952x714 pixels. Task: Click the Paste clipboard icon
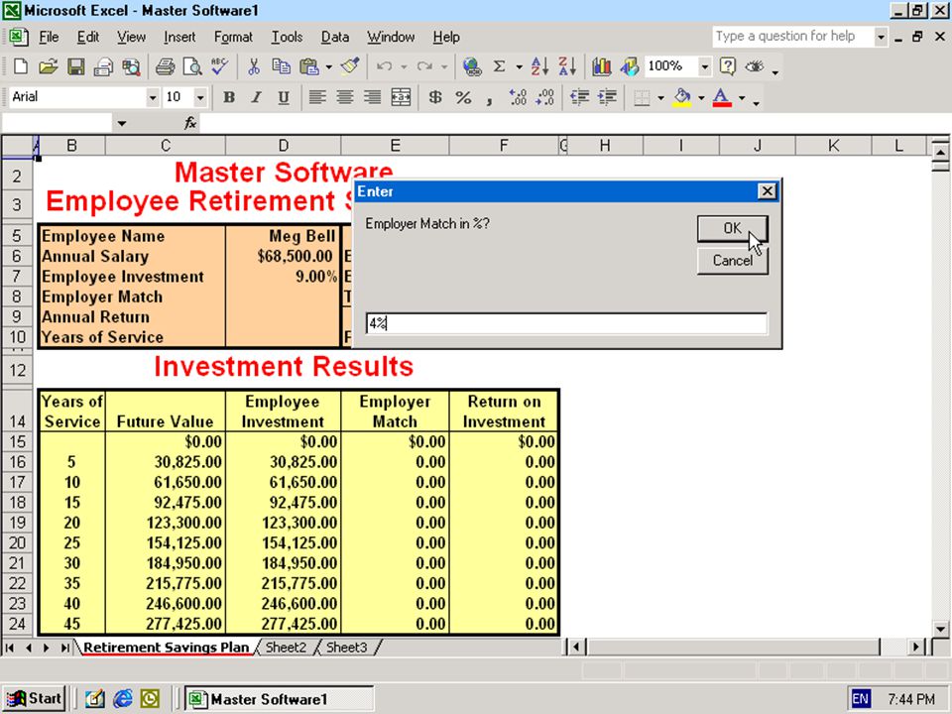(x=309, y=66)
